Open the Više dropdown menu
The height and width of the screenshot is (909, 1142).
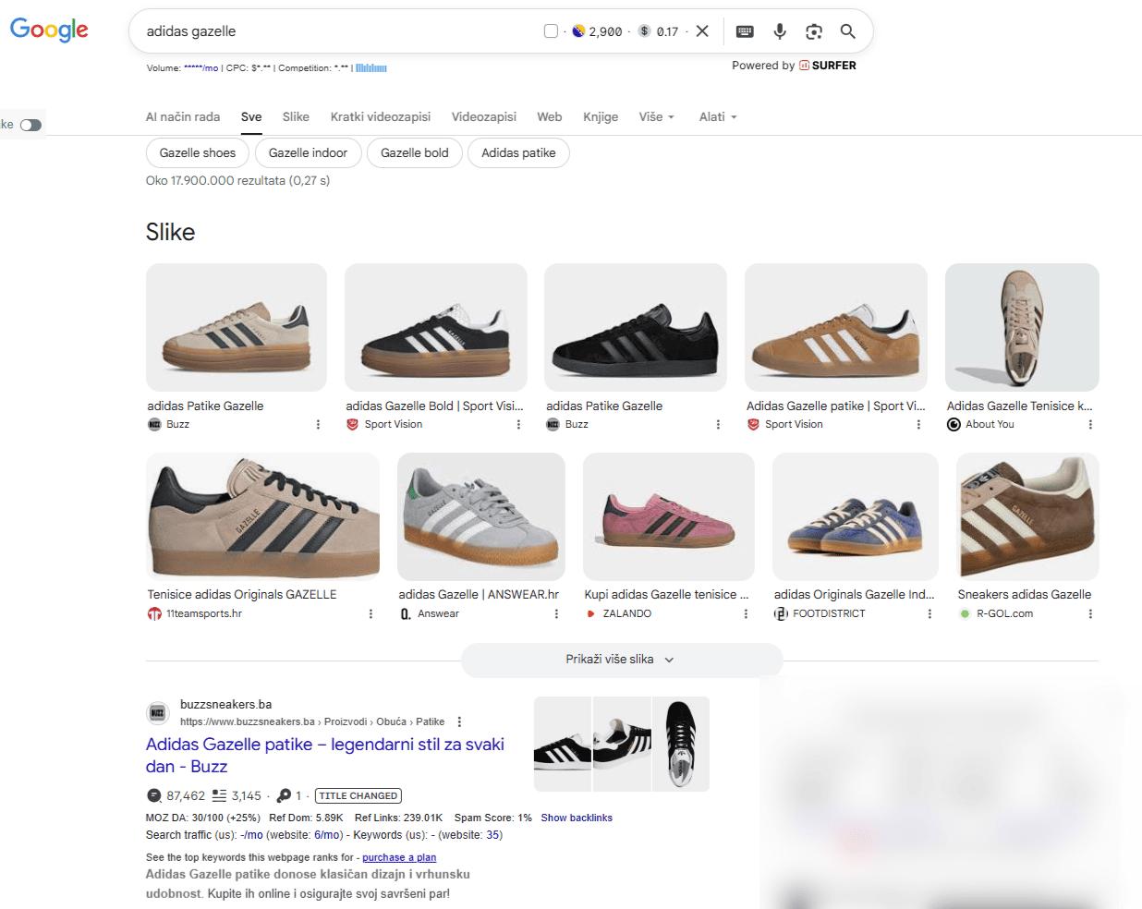coord(656,116)
